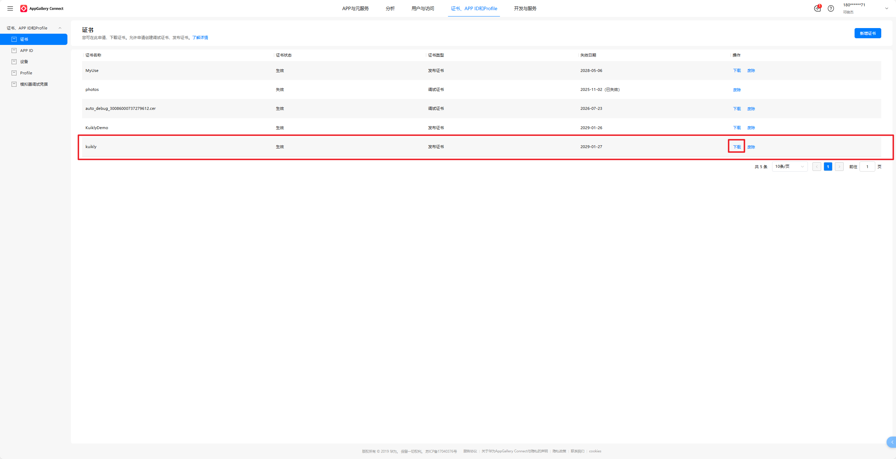Click the help question mark icon

coord(831,8)
